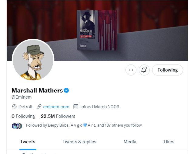Click the album cover in the header banner

tap(97, 30)
